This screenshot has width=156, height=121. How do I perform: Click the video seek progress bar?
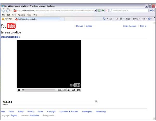pos(39,90)
